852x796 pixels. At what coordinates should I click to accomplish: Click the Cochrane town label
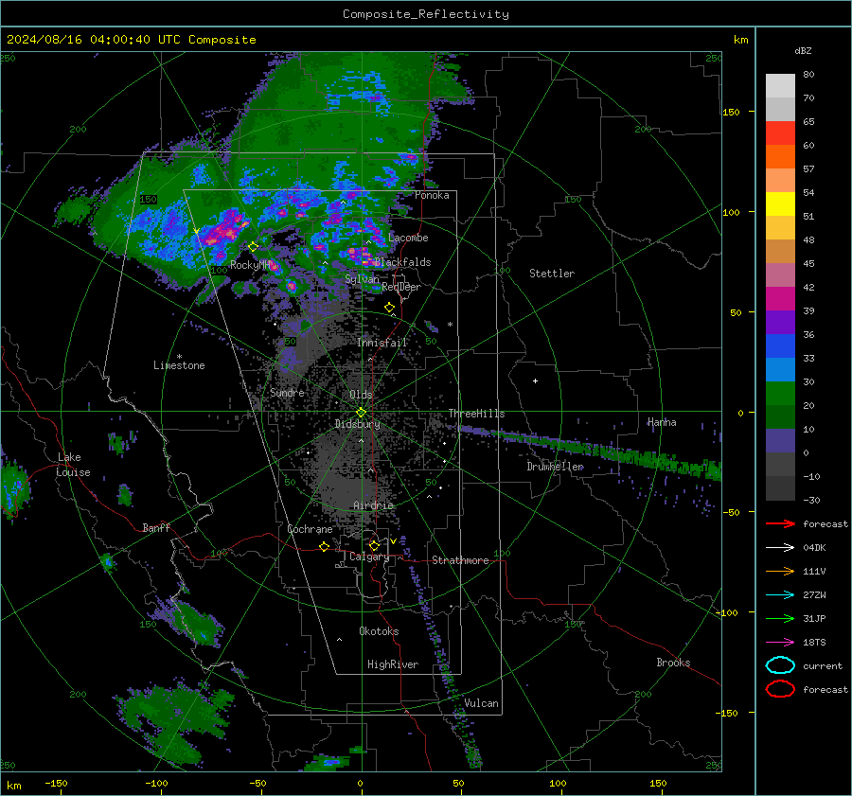coord(310,529)
